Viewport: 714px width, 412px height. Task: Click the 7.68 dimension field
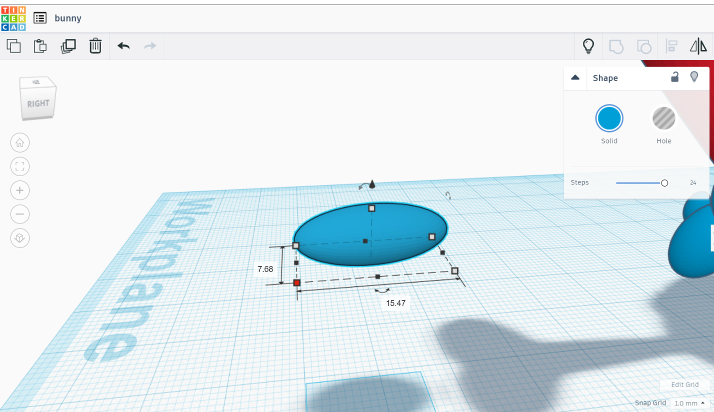click(265, 269)
